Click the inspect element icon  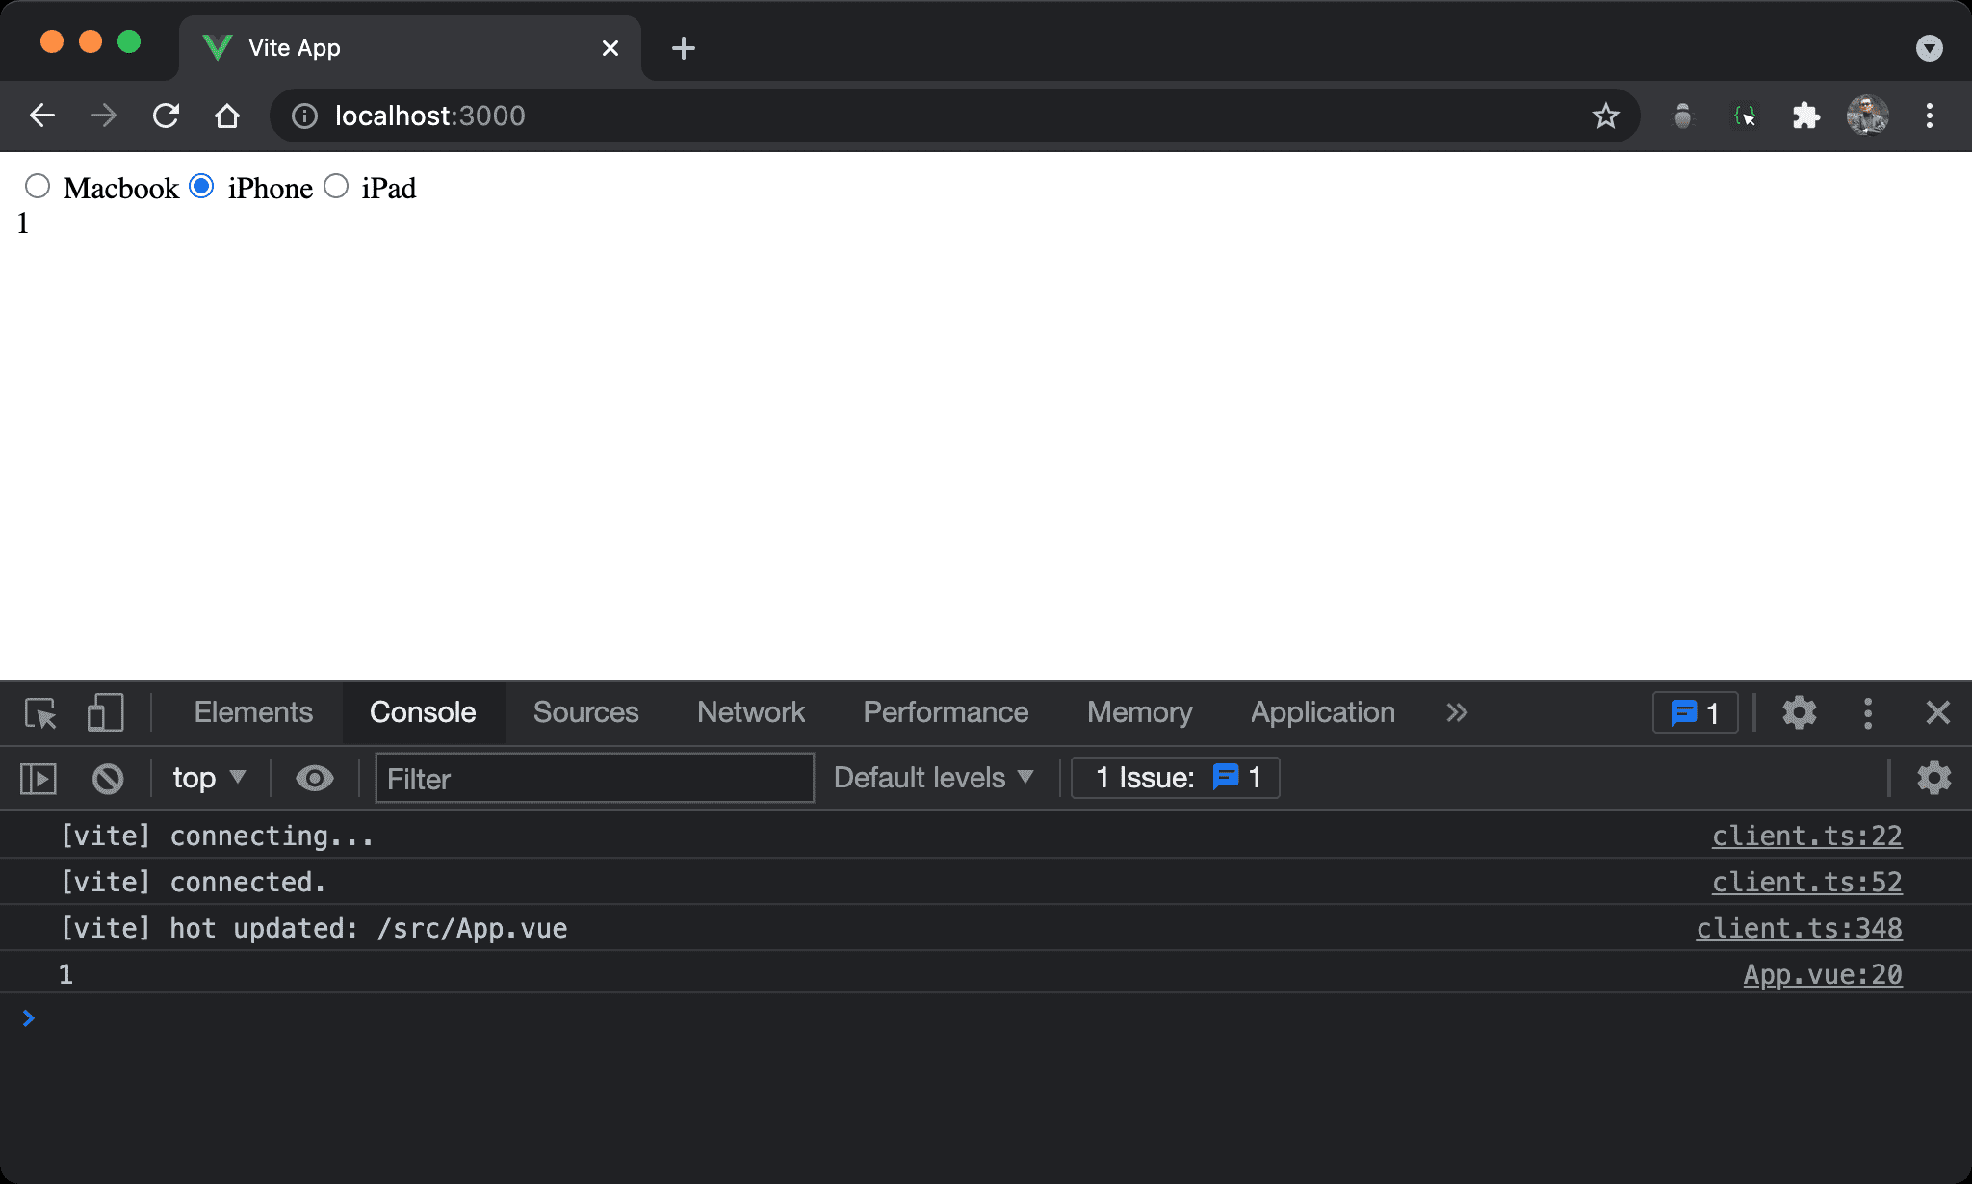tap(40, 712)
